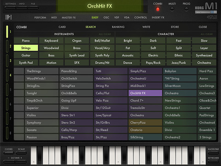Switch to MULTI mode indicator
Image resolution: width=221 pixels, height=166 pixels.
click(x=172, y=9)
